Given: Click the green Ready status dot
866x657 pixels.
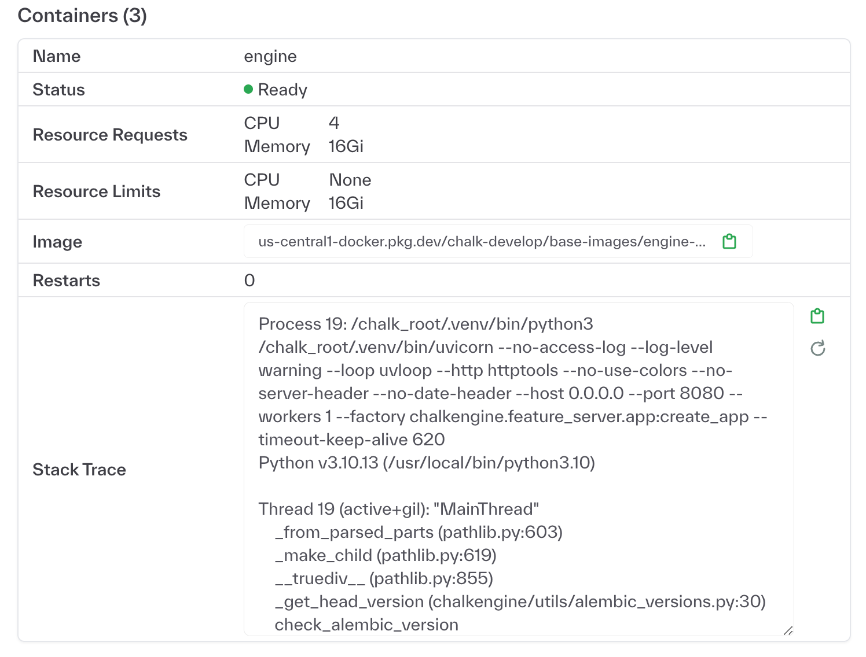Looking at the screenshot, I should click(x=248, y=88).
